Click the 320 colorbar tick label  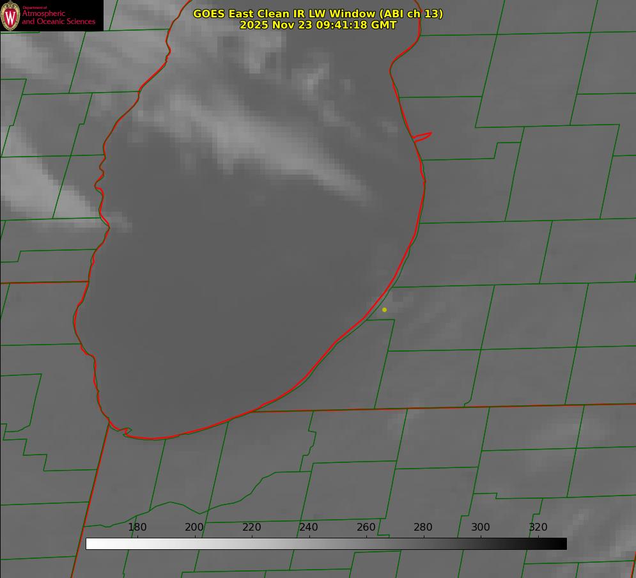tap(538, 527)
